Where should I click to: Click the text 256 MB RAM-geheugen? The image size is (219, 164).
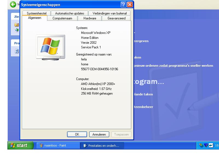[97, 93]
